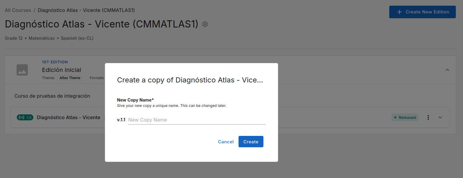Click the main course page heading
The width and height of the screenshot is (463, 178).
coord(102,24)
